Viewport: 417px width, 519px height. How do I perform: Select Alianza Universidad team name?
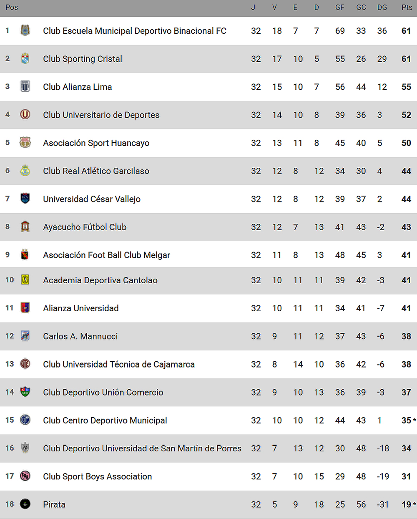[81, 308]
